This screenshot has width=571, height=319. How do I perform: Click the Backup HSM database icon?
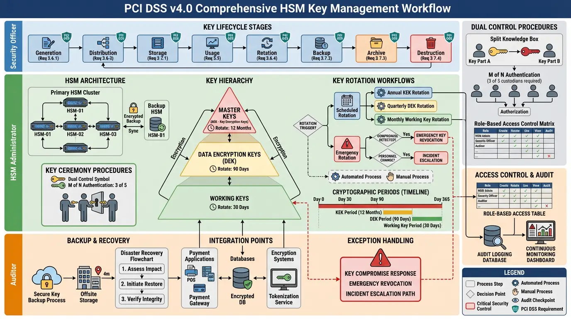click(x=157, y=125)
